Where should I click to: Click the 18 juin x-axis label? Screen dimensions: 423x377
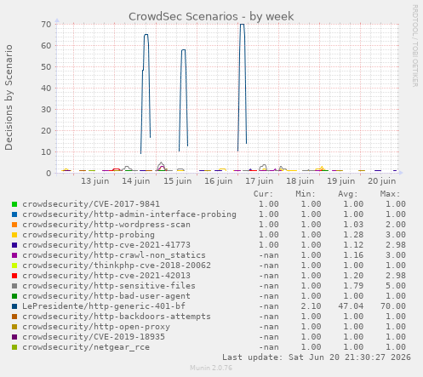(300, 181)
